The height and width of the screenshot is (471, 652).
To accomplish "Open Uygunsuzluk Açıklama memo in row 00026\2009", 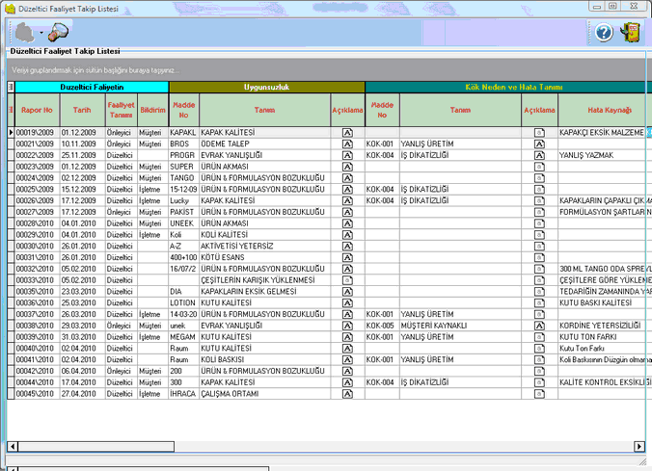I will pos(347,200).
